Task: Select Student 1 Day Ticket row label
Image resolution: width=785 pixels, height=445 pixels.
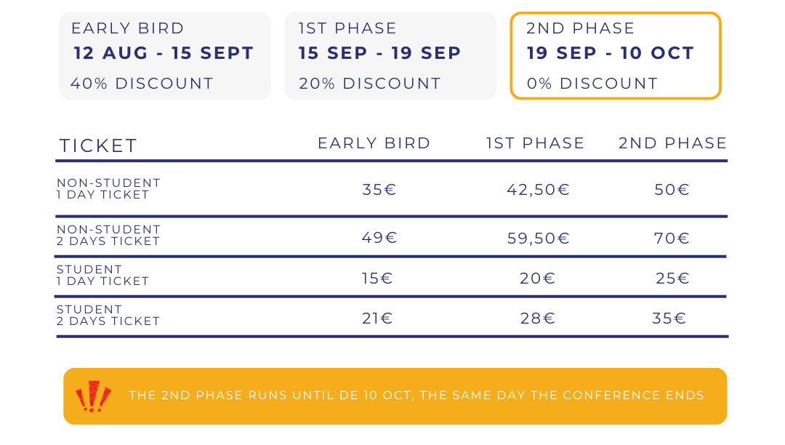Action: [x=102, y=276]
